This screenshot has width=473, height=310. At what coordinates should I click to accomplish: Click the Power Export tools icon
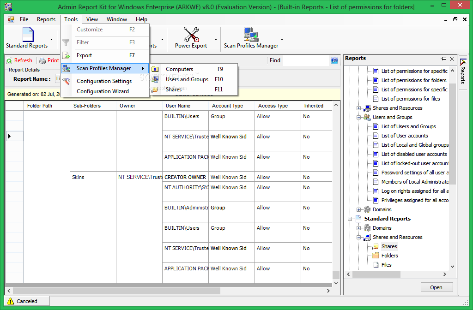[191, 35]
